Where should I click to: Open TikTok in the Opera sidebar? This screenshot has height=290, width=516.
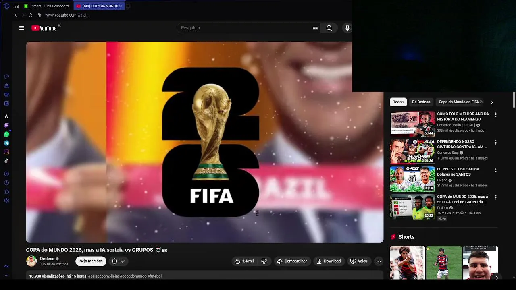[6, 161]
